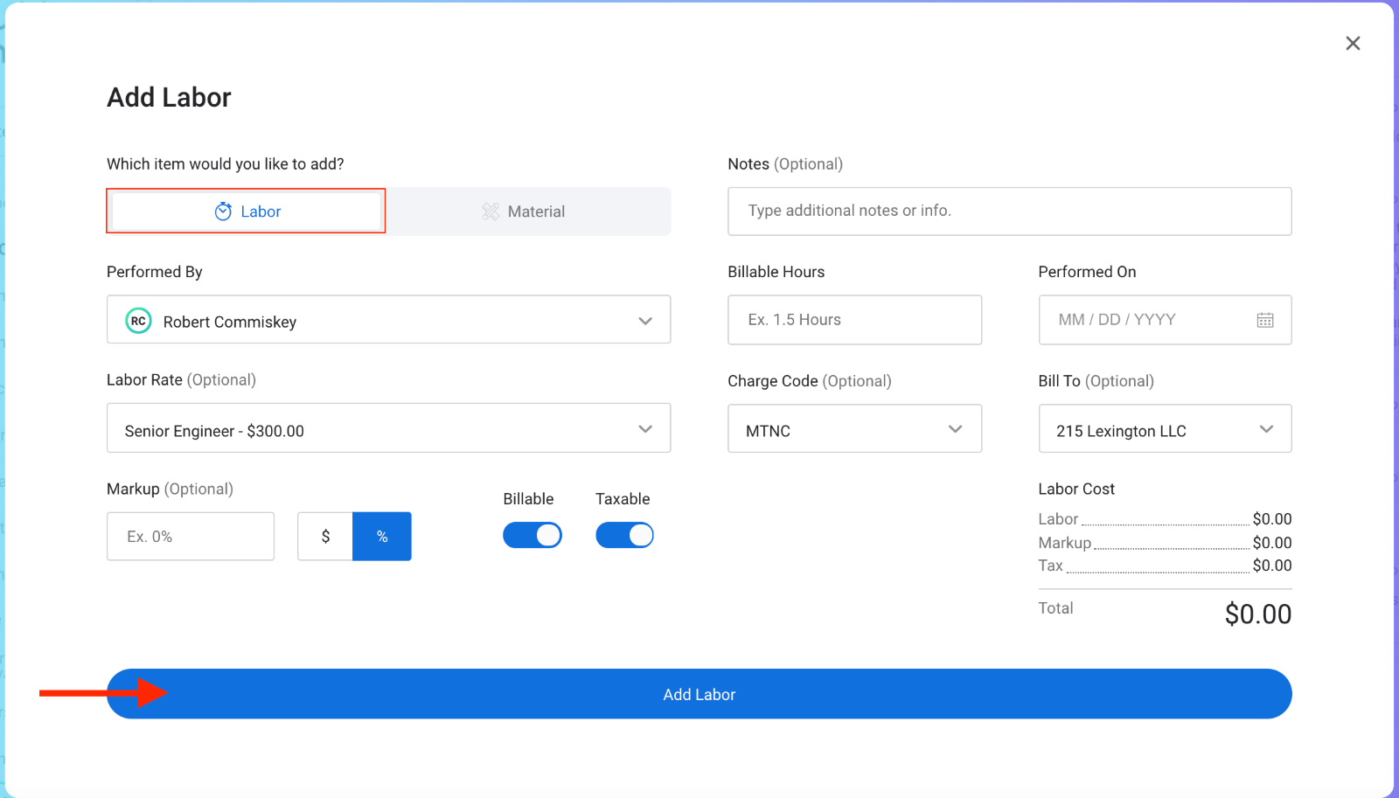Select dollar sign markup type
The width and height of the screenshot is (1399, 798).
click(x=325, y=537)
